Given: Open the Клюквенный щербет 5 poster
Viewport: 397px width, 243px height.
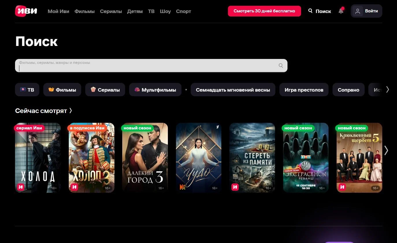Looking at the screenshot, I should pyautogui.click(x=359, y=158).
